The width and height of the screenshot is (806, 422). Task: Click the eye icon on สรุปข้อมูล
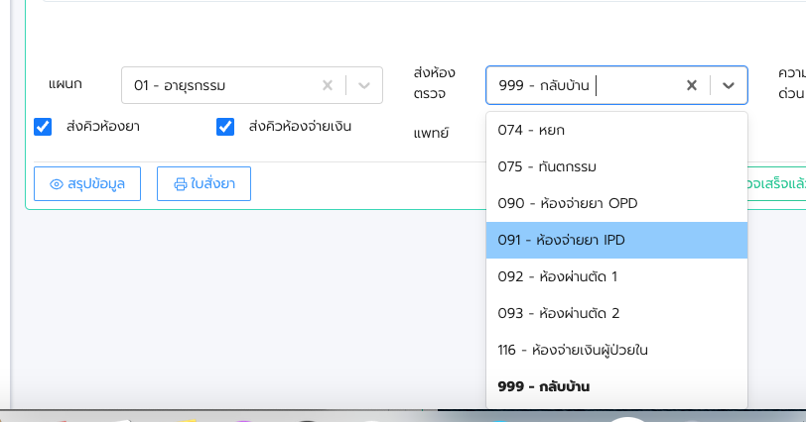[x=57, y=184]
